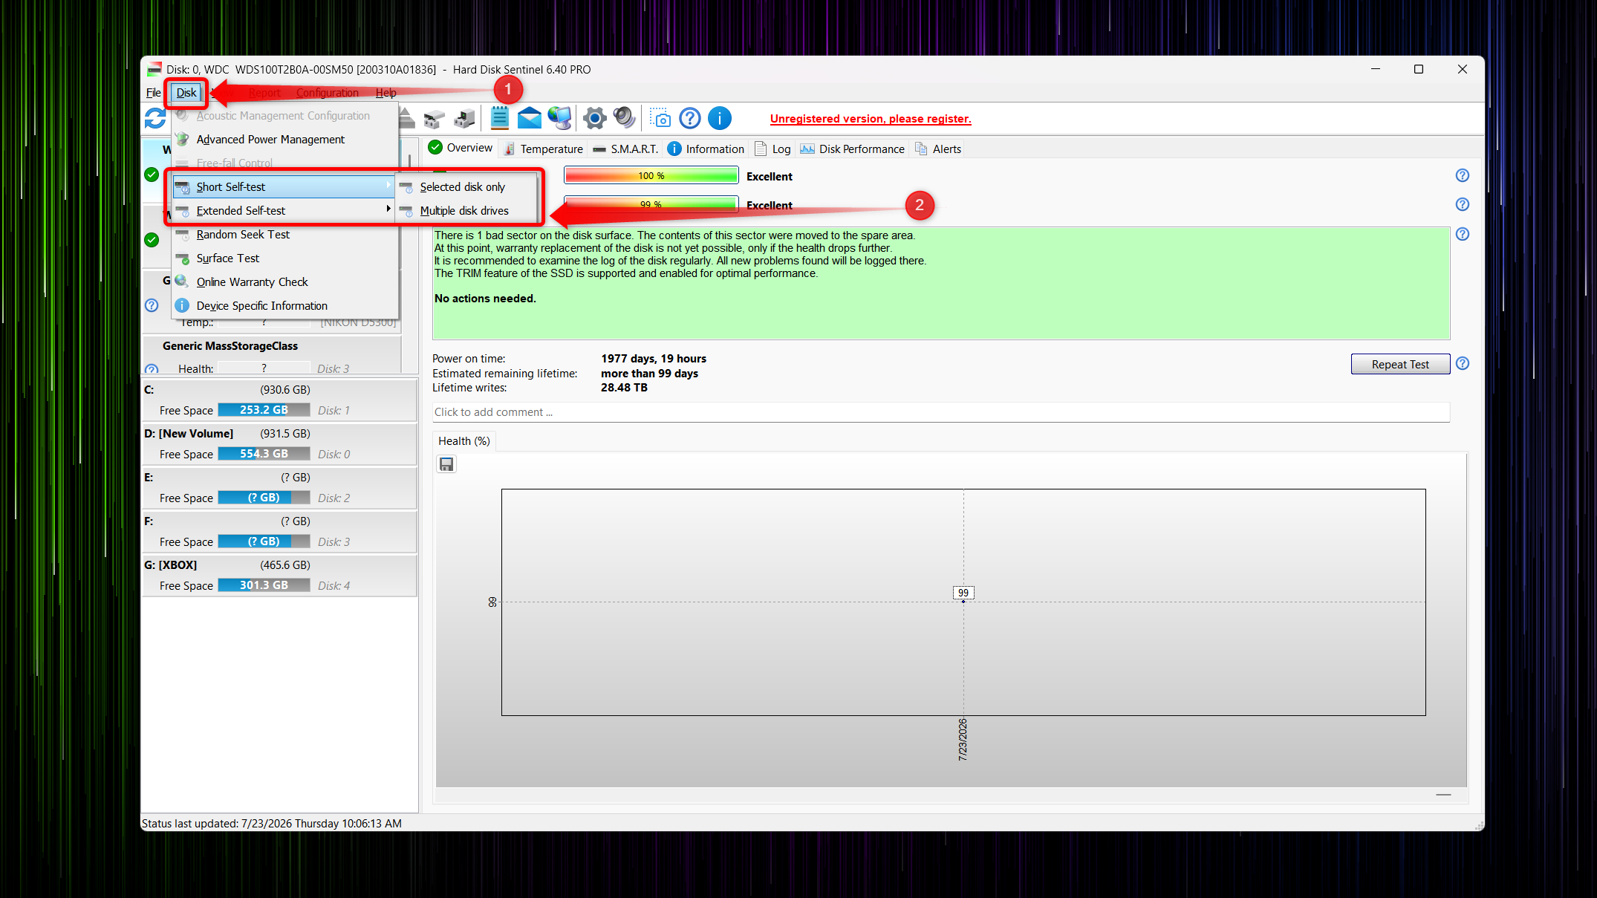The width and height of the screenshot is (1597, 898).
Task: Click the camera screenshot toolbar icon
Action: [x=660, y=118]
